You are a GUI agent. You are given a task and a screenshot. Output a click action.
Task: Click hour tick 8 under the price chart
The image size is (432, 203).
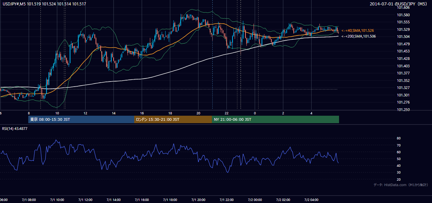pos(29,113)
